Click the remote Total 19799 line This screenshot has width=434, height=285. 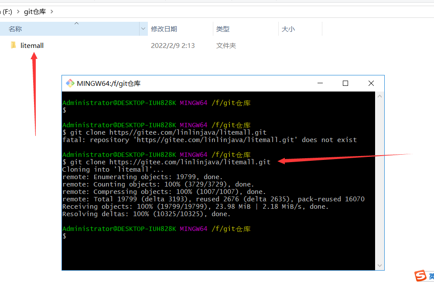213,199
